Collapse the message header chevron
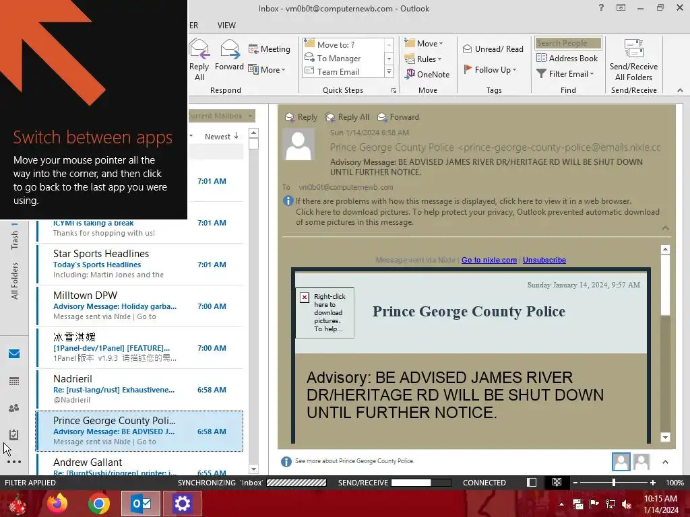The width and height of the screenshot is (690, 517). 665,228
